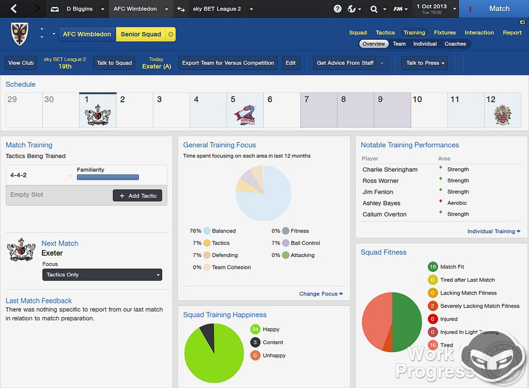The width and height of the screenshot is (529, 388).
Task: Switch to Coaches subtab
Action: [455, 44]
